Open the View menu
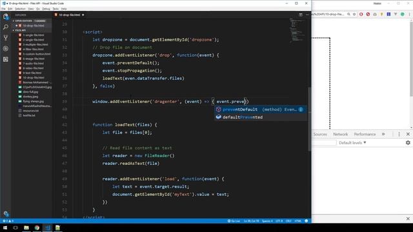 pos(31,8)
